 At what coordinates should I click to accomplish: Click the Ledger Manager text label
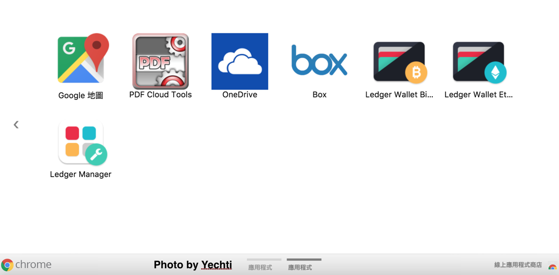81,174
